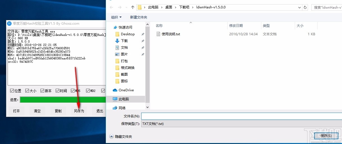Open recent locations dropdown arrow

tap(126, 7)
